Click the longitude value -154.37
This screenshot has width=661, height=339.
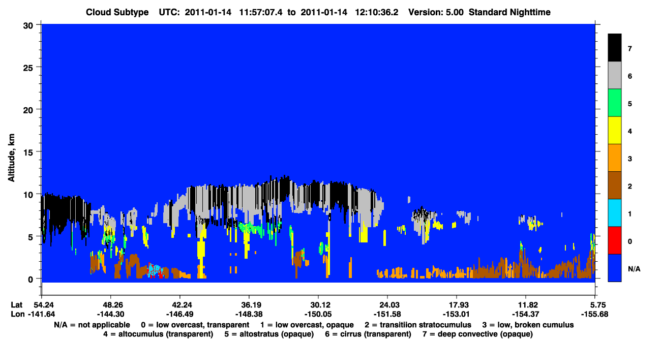pyautogui.click(x=526, y=314)
